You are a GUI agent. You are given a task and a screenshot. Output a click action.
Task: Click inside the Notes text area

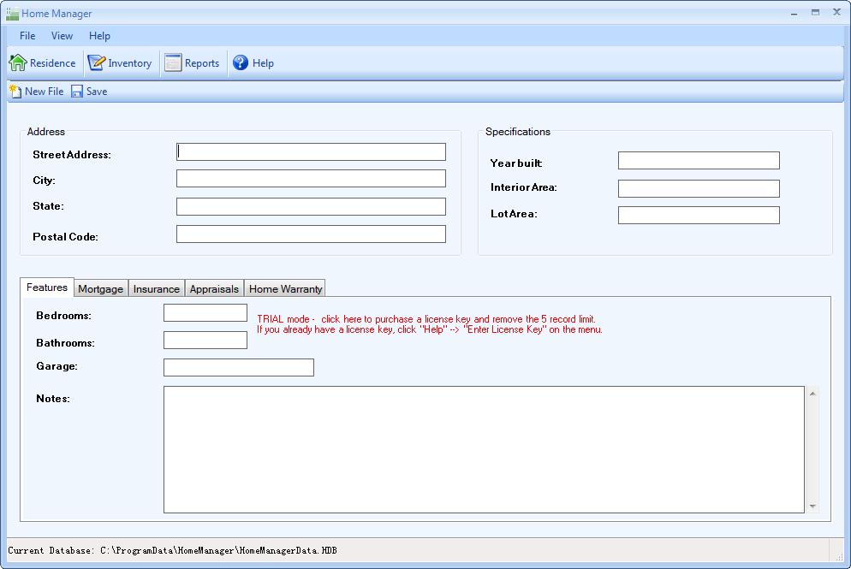click(x=484, y=450)
